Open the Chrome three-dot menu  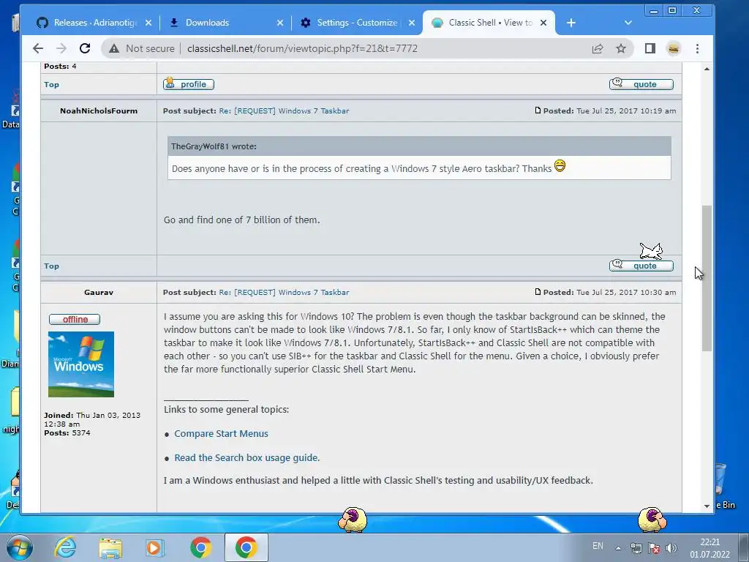697,48
